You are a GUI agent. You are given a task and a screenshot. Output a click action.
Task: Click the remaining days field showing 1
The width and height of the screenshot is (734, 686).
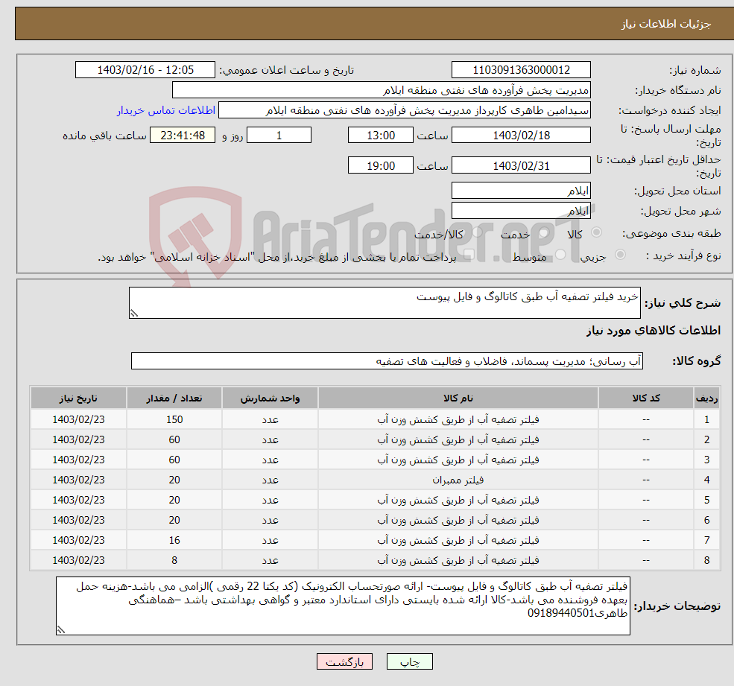pyautogui.click(x=279, y=136)
